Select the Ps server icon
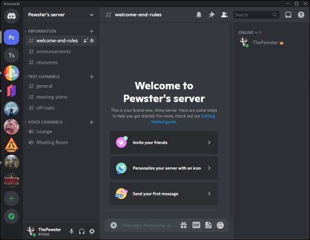The image size is (310, 240). 11,37
